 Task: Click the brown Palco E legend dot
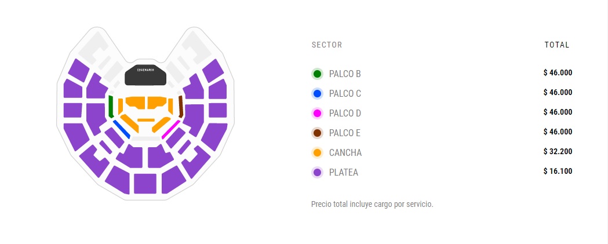tap(317, 133)
